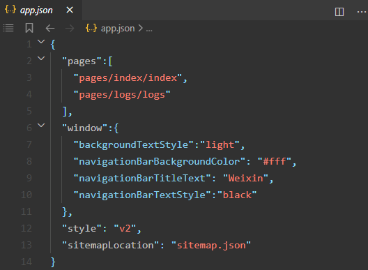
Task: Click the "#fff" color value
Action: point(275,161)
